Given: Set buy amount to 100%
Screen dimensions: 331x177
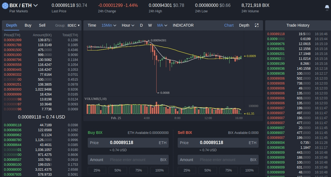Looking at the screenshot, I should (x=159, y=170).
